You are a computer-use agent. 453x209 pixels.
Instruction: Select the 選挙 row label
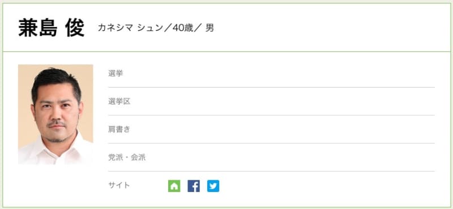(x=116, y=73)
